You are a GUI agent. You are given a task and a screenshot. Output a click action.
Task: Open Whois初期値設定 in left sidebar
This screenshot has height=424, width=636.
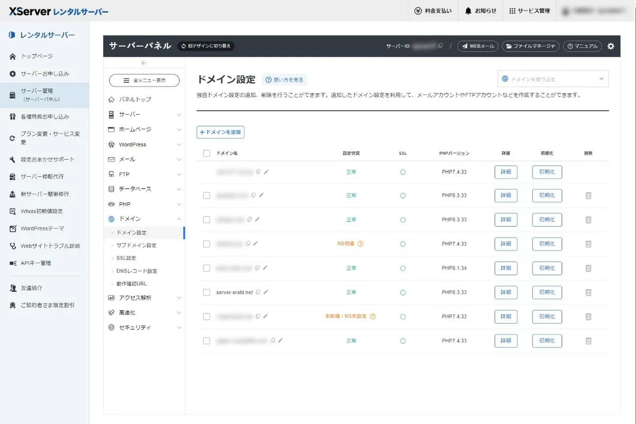point(41,211)
